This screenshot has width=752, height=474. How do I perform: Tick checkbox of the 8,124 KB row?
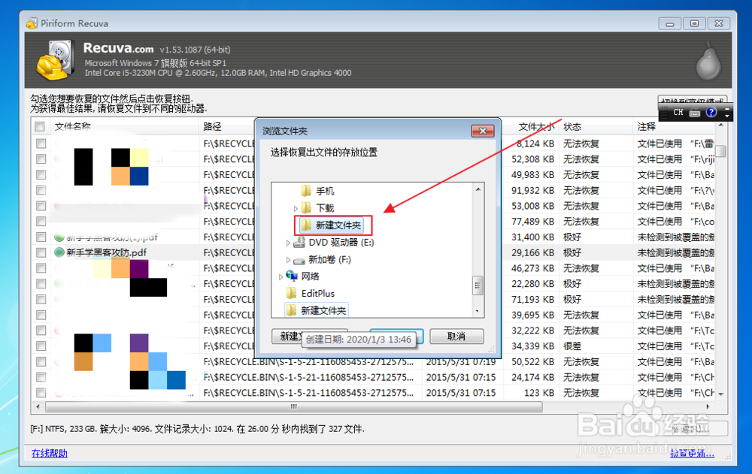coord(41,143)
